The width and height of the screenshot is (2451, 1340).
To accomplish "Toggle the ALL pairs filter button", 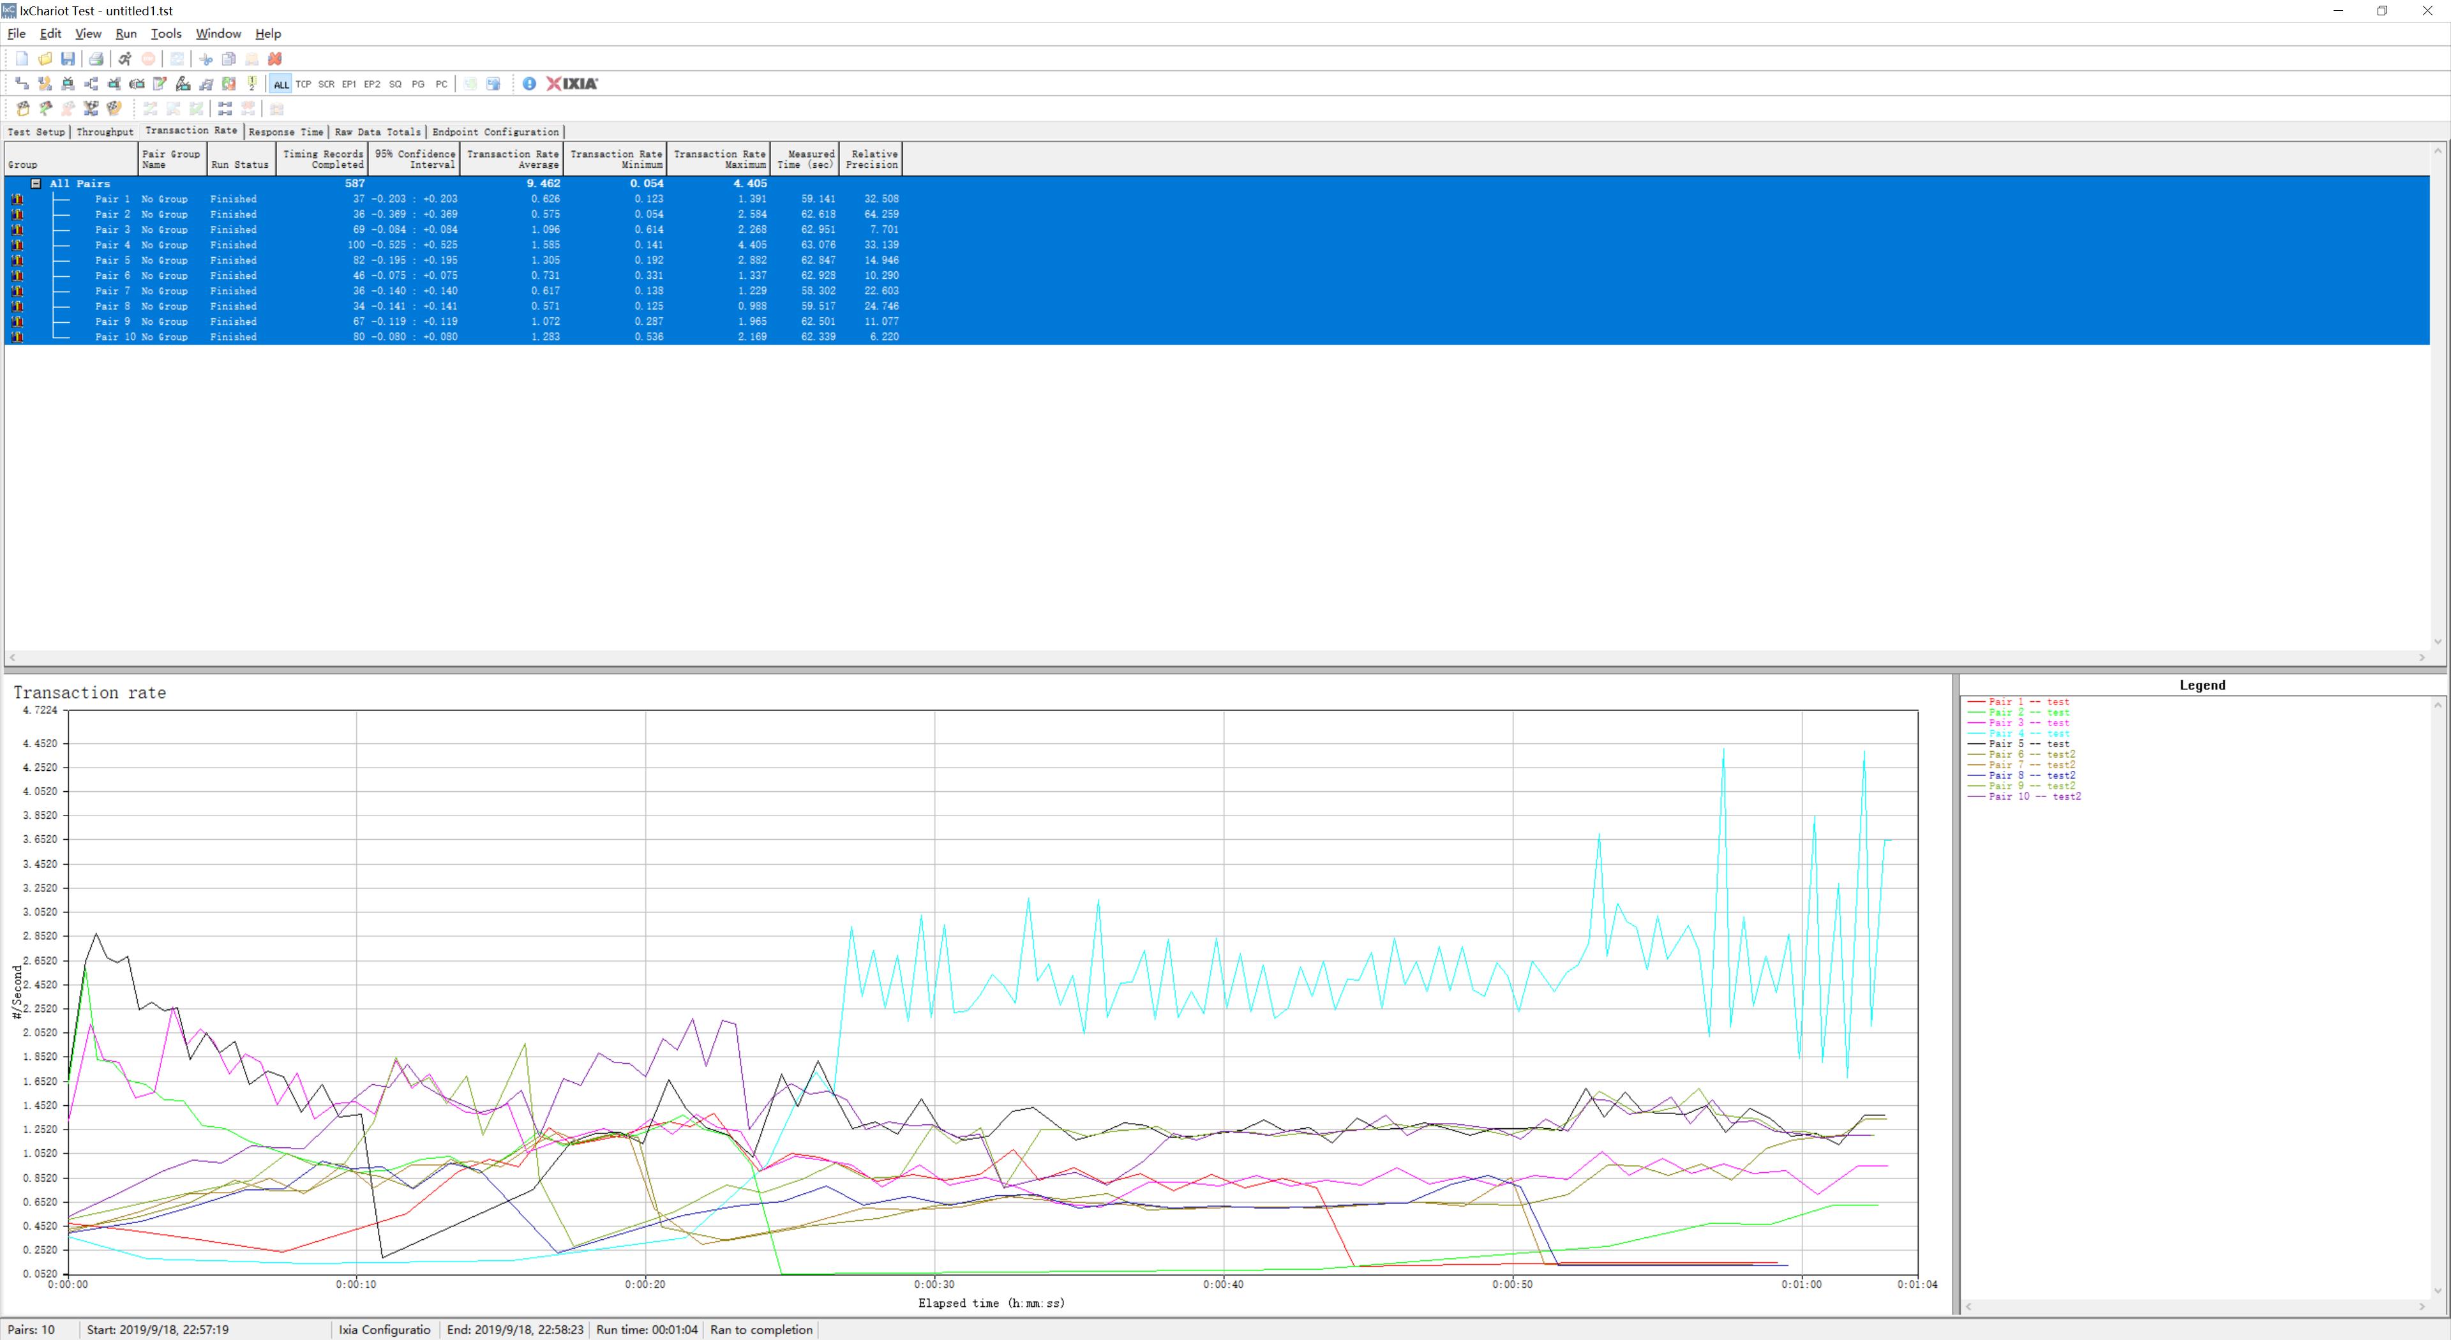I will click(x=281, y=84).
